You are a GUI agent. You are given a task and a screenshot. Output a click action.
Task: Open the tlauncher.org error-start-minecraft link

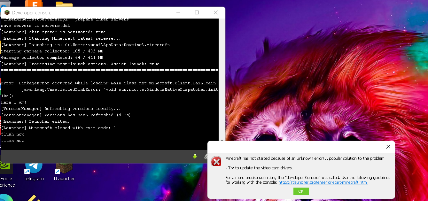[323, 182]
